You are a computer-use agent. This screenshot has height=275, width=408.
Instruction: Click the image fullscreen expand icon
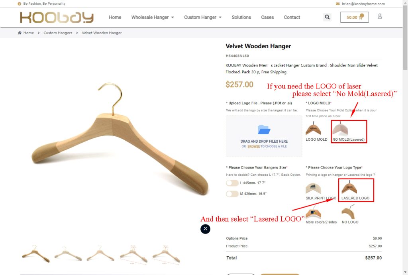[205, 229]
